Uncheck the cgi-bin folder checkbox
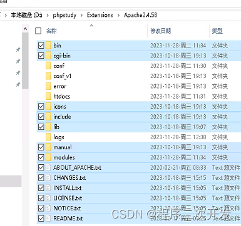Viewport: 241px width, 226px height. [41, 56]
